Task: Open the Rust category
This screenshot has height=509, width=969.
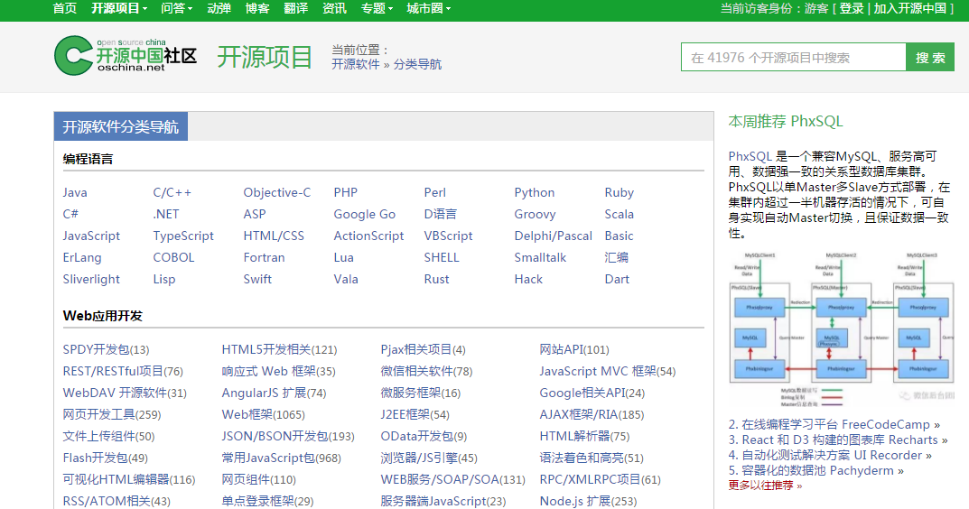Action: coord(437,279)
